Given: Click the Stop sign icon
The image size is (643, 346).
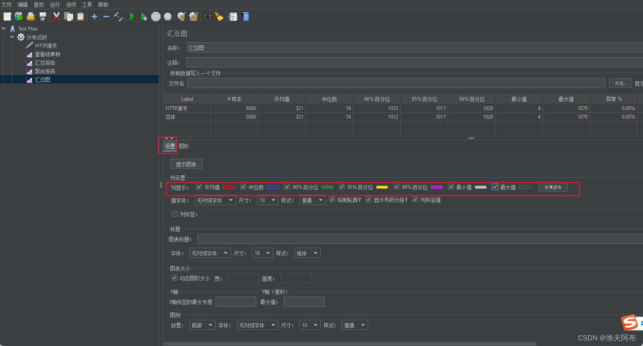Looking at the screenshot, I should 156,17.
